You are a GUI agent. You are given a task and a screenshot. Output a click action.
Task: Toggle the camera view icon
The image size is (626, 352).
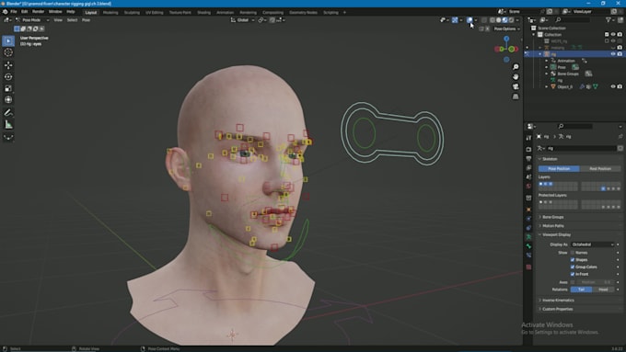pos(516,86)
